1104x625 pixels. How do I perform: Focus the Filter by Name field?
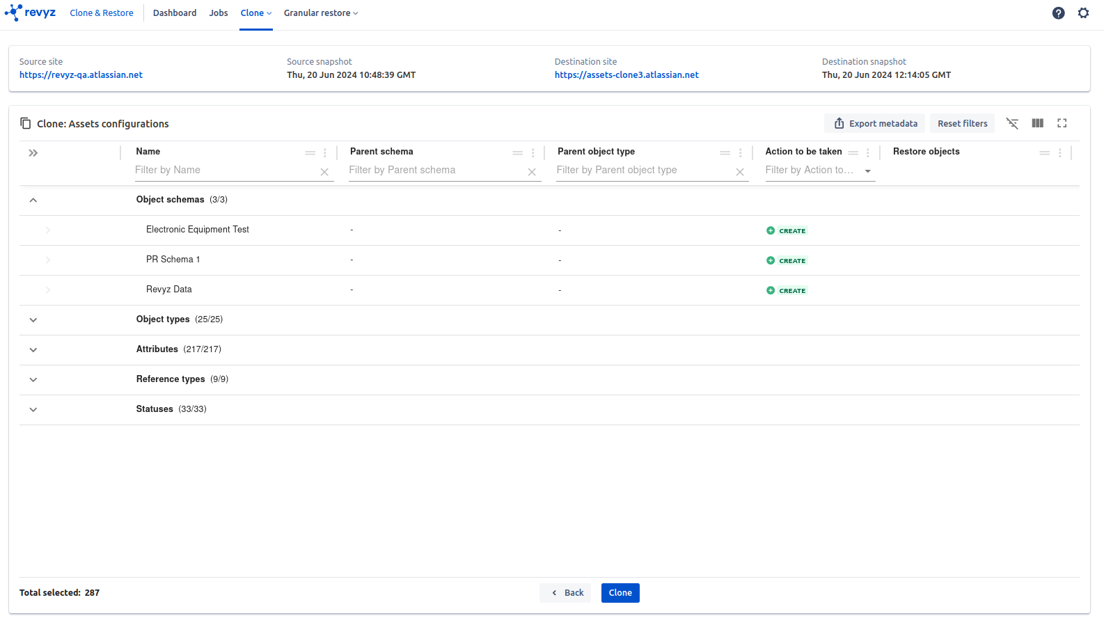[x=226, y=171]
